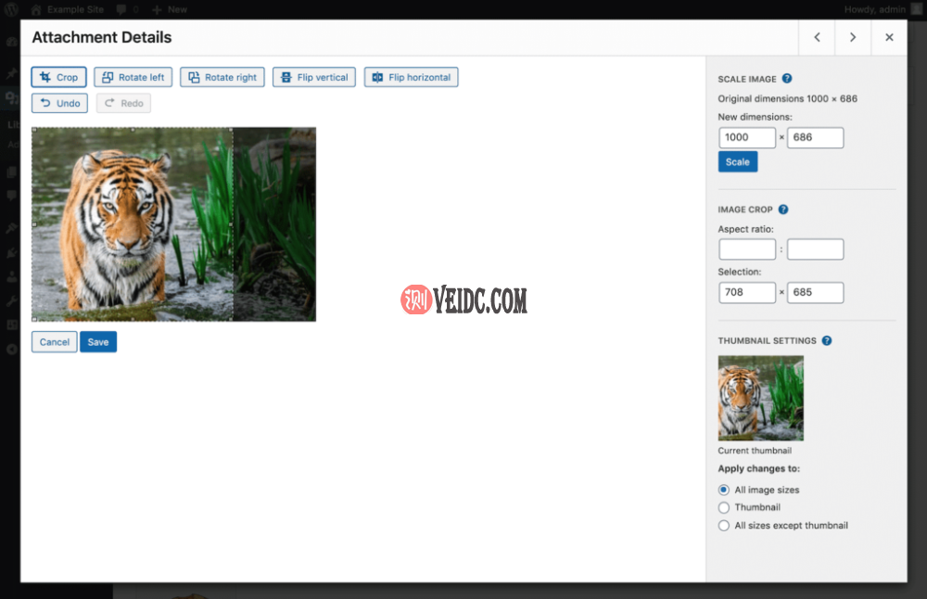Screen dimensions: 927x599
Task: Select All image sizes radio option
Action: (724, 490)
